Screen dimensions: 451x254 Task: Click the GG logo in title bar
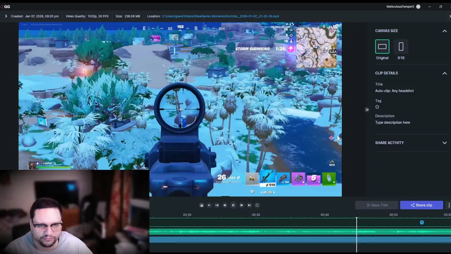(x=7, y=7)
